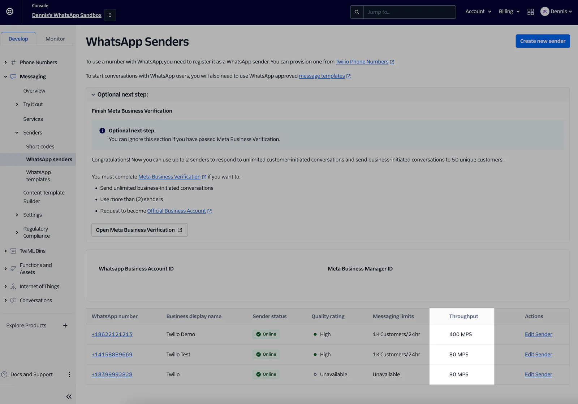Open the Internet of Things section
The width and height of the screenshot is (578, 404).
tap(39, 286)
